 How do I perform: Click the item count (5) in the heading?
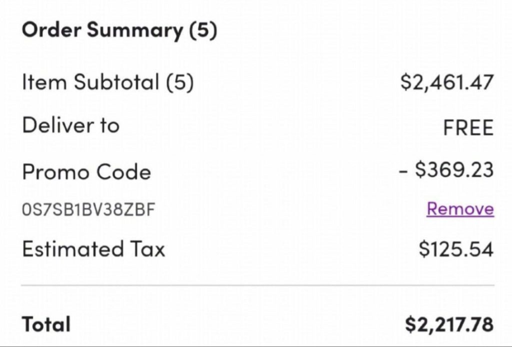tap(203, 30)
